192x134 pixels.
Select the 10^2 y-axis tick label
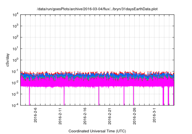[x=16, y=37]
